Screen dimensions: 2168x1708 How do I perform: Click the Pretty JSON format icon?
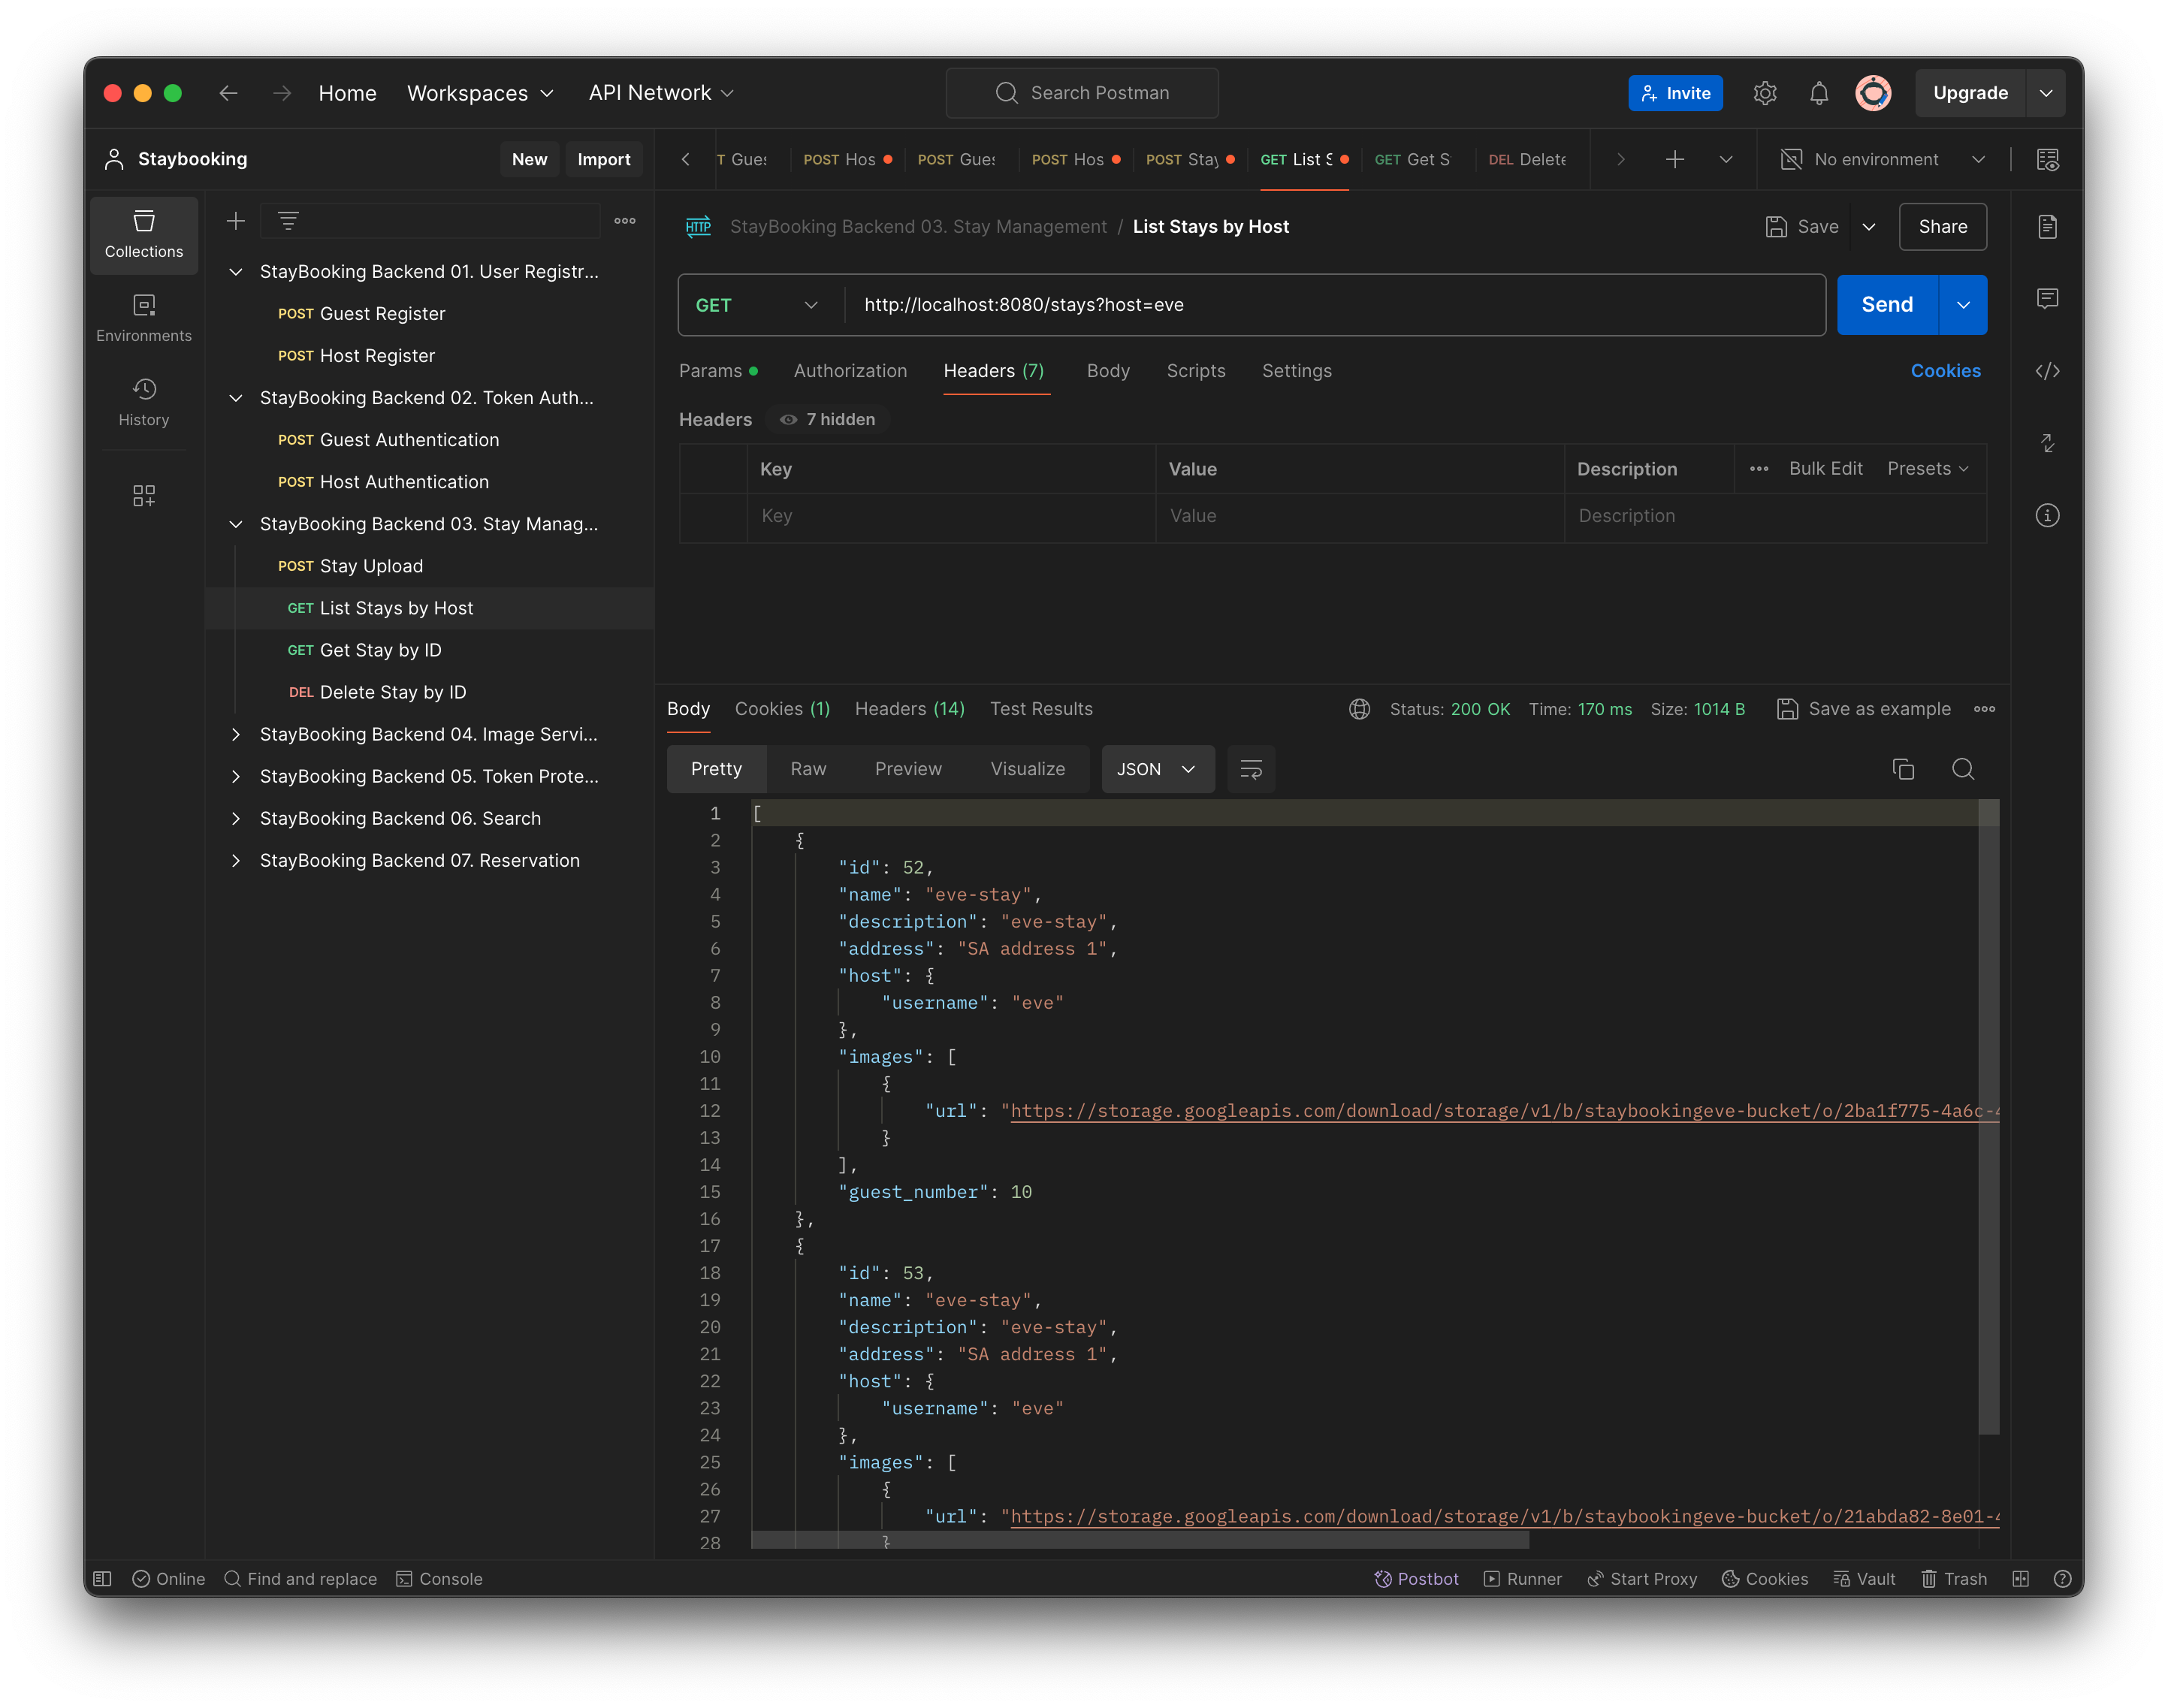pos(1252,768)
